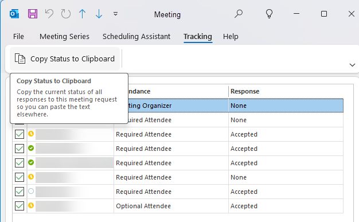Uncheck the first Accepted attendee checkbox
The image size is (359, 222).
coord(19,134)
